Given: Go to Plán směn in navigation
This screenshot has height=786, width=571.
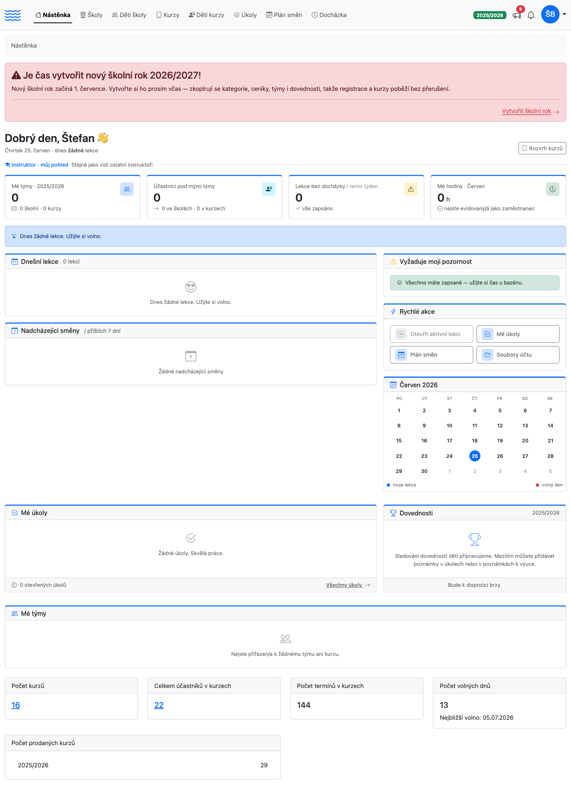Looking at the screenshot, I should [284, 15].
